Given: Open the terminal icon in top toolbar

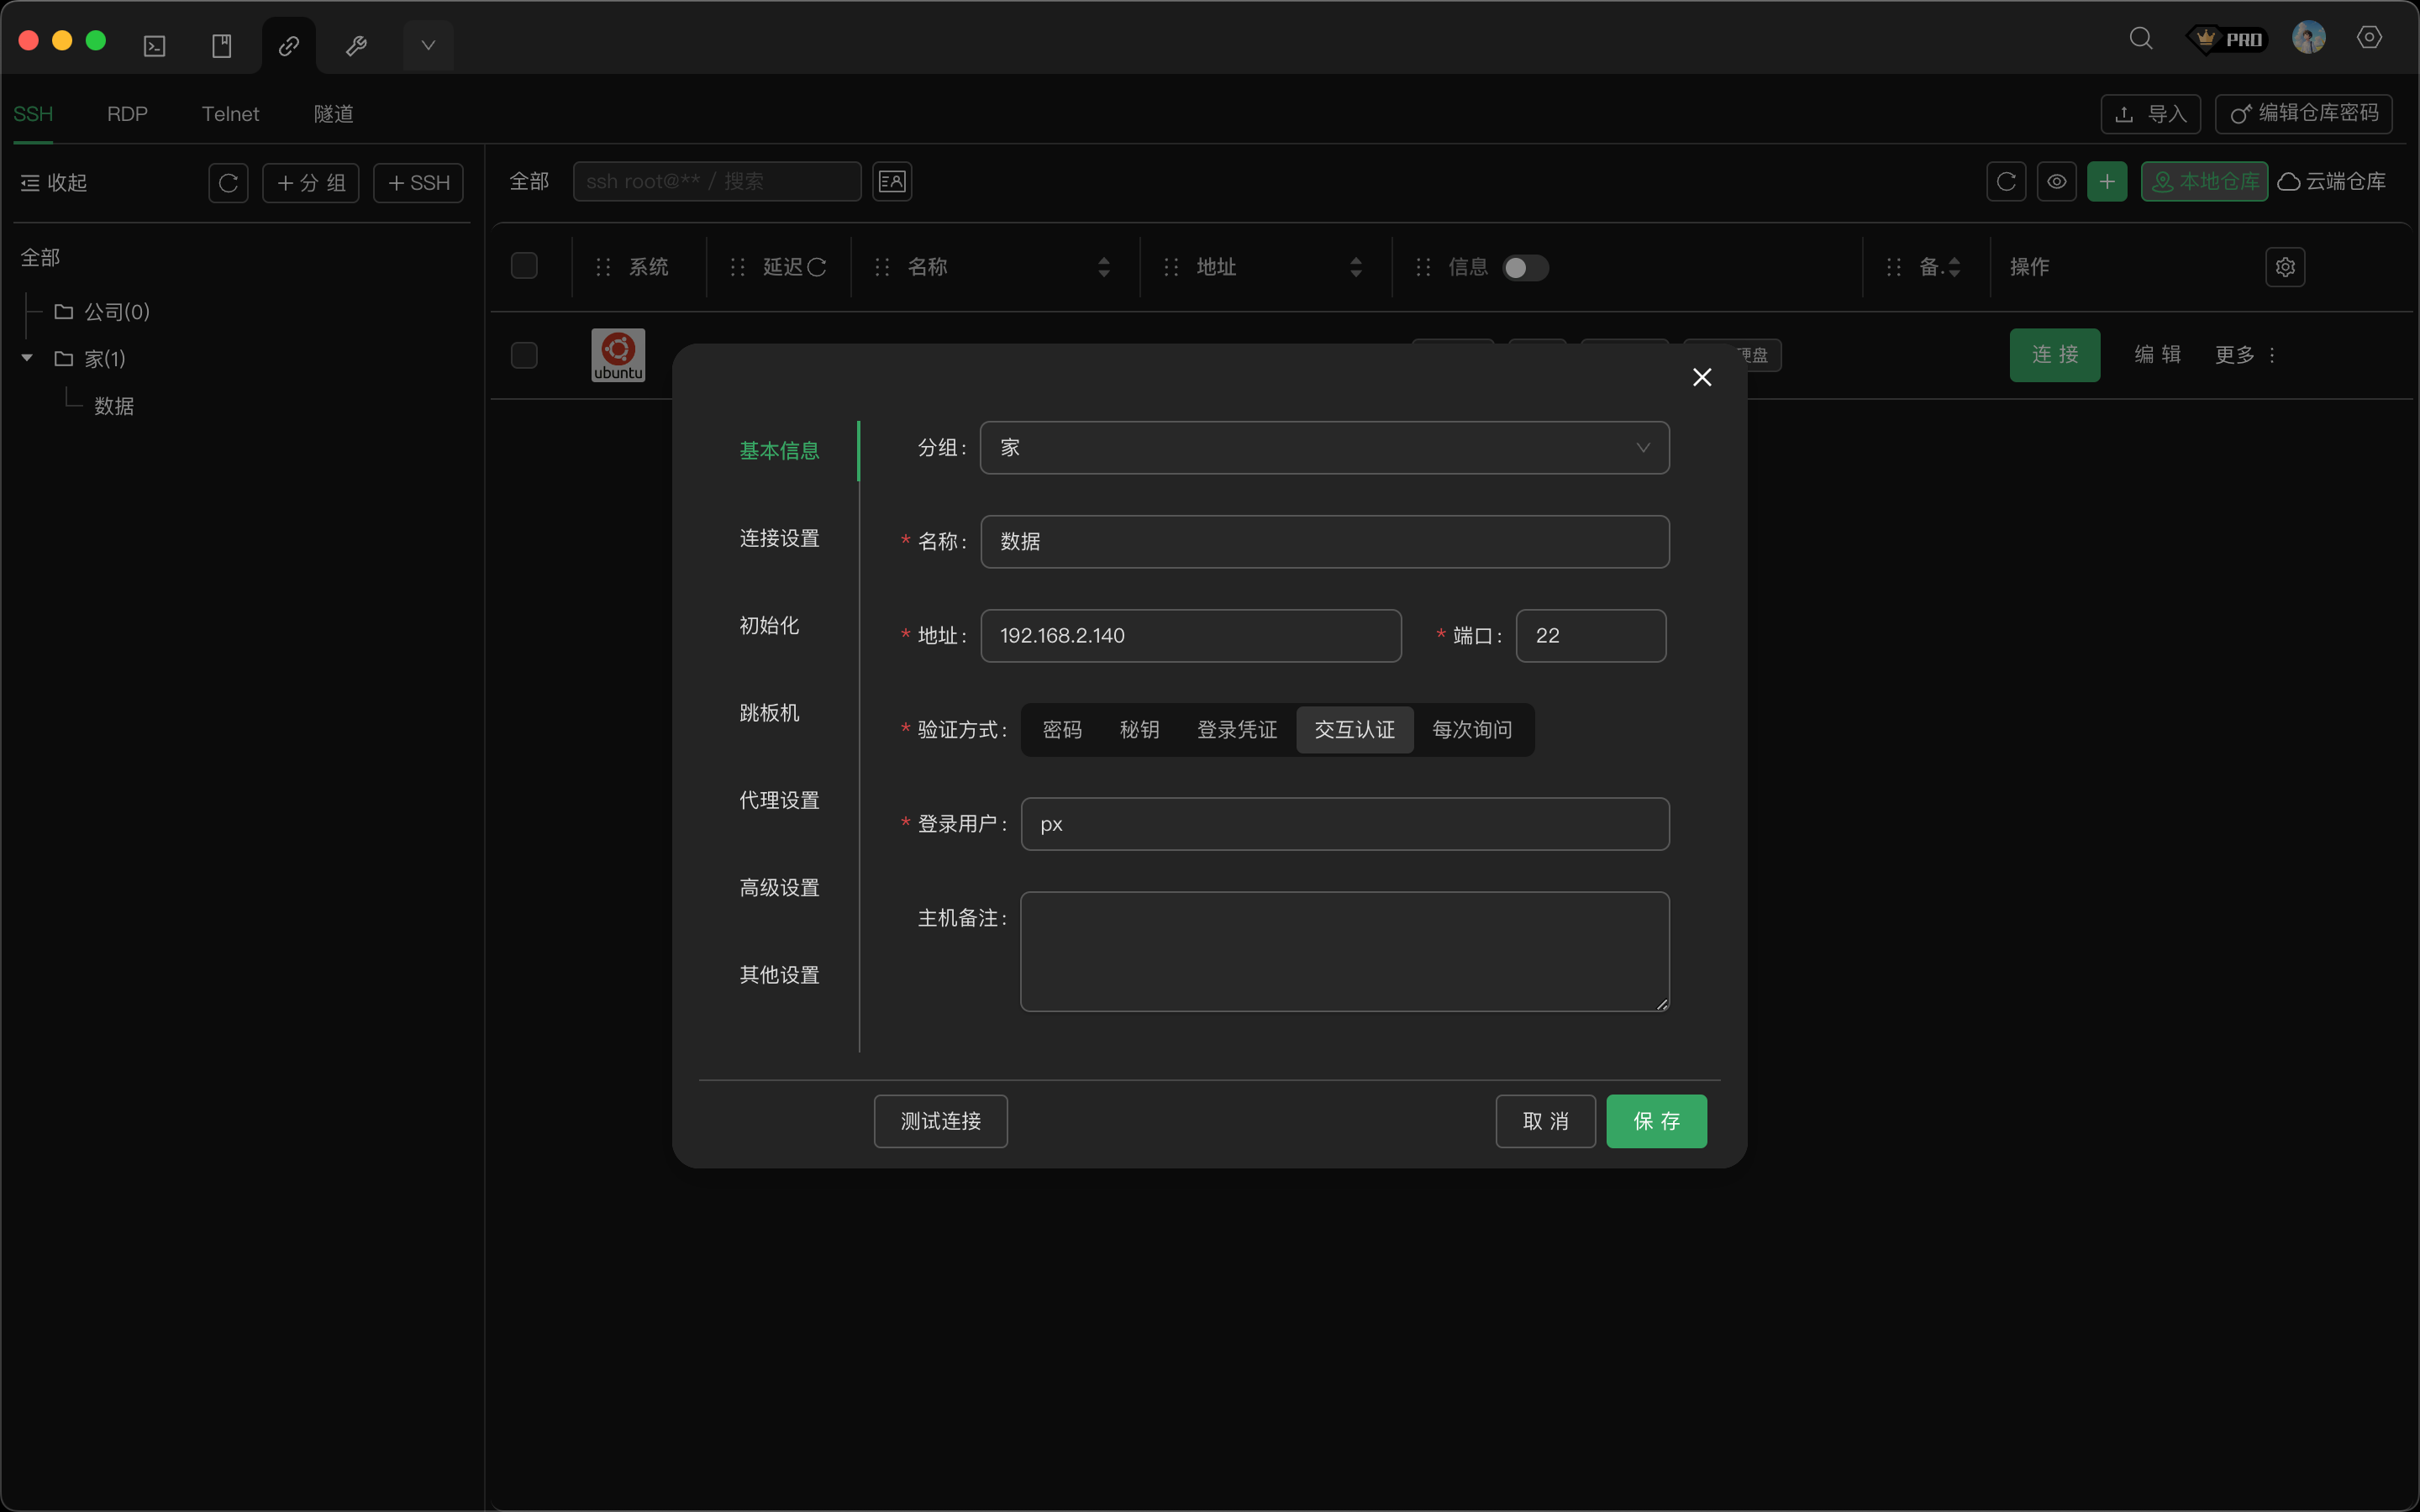Looking at the screenshot, I should 154,44.
